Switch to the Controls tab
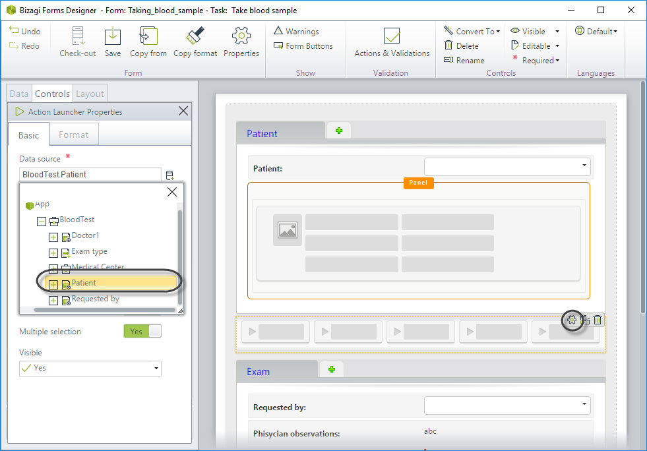 click(x=52, y=94)
